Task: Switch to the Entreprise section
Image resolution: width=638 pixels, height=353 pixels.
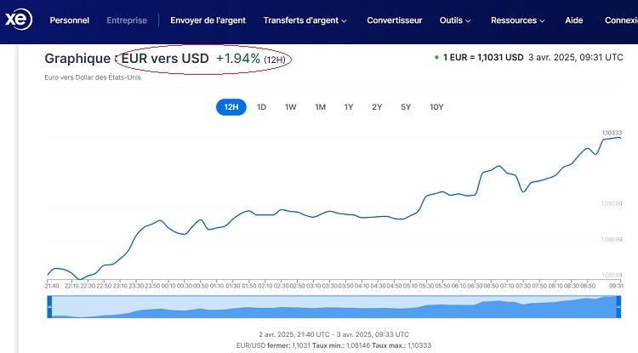Action: 127,20
